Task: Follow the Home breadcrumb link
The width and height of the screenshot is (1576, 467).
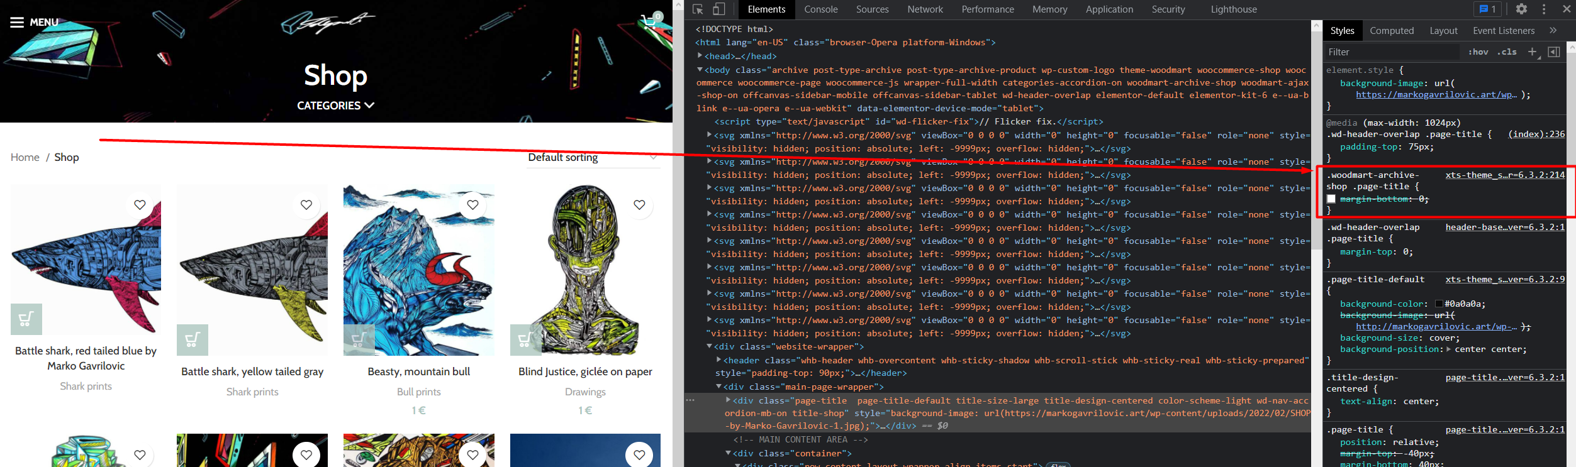Action: click(25, 157)
